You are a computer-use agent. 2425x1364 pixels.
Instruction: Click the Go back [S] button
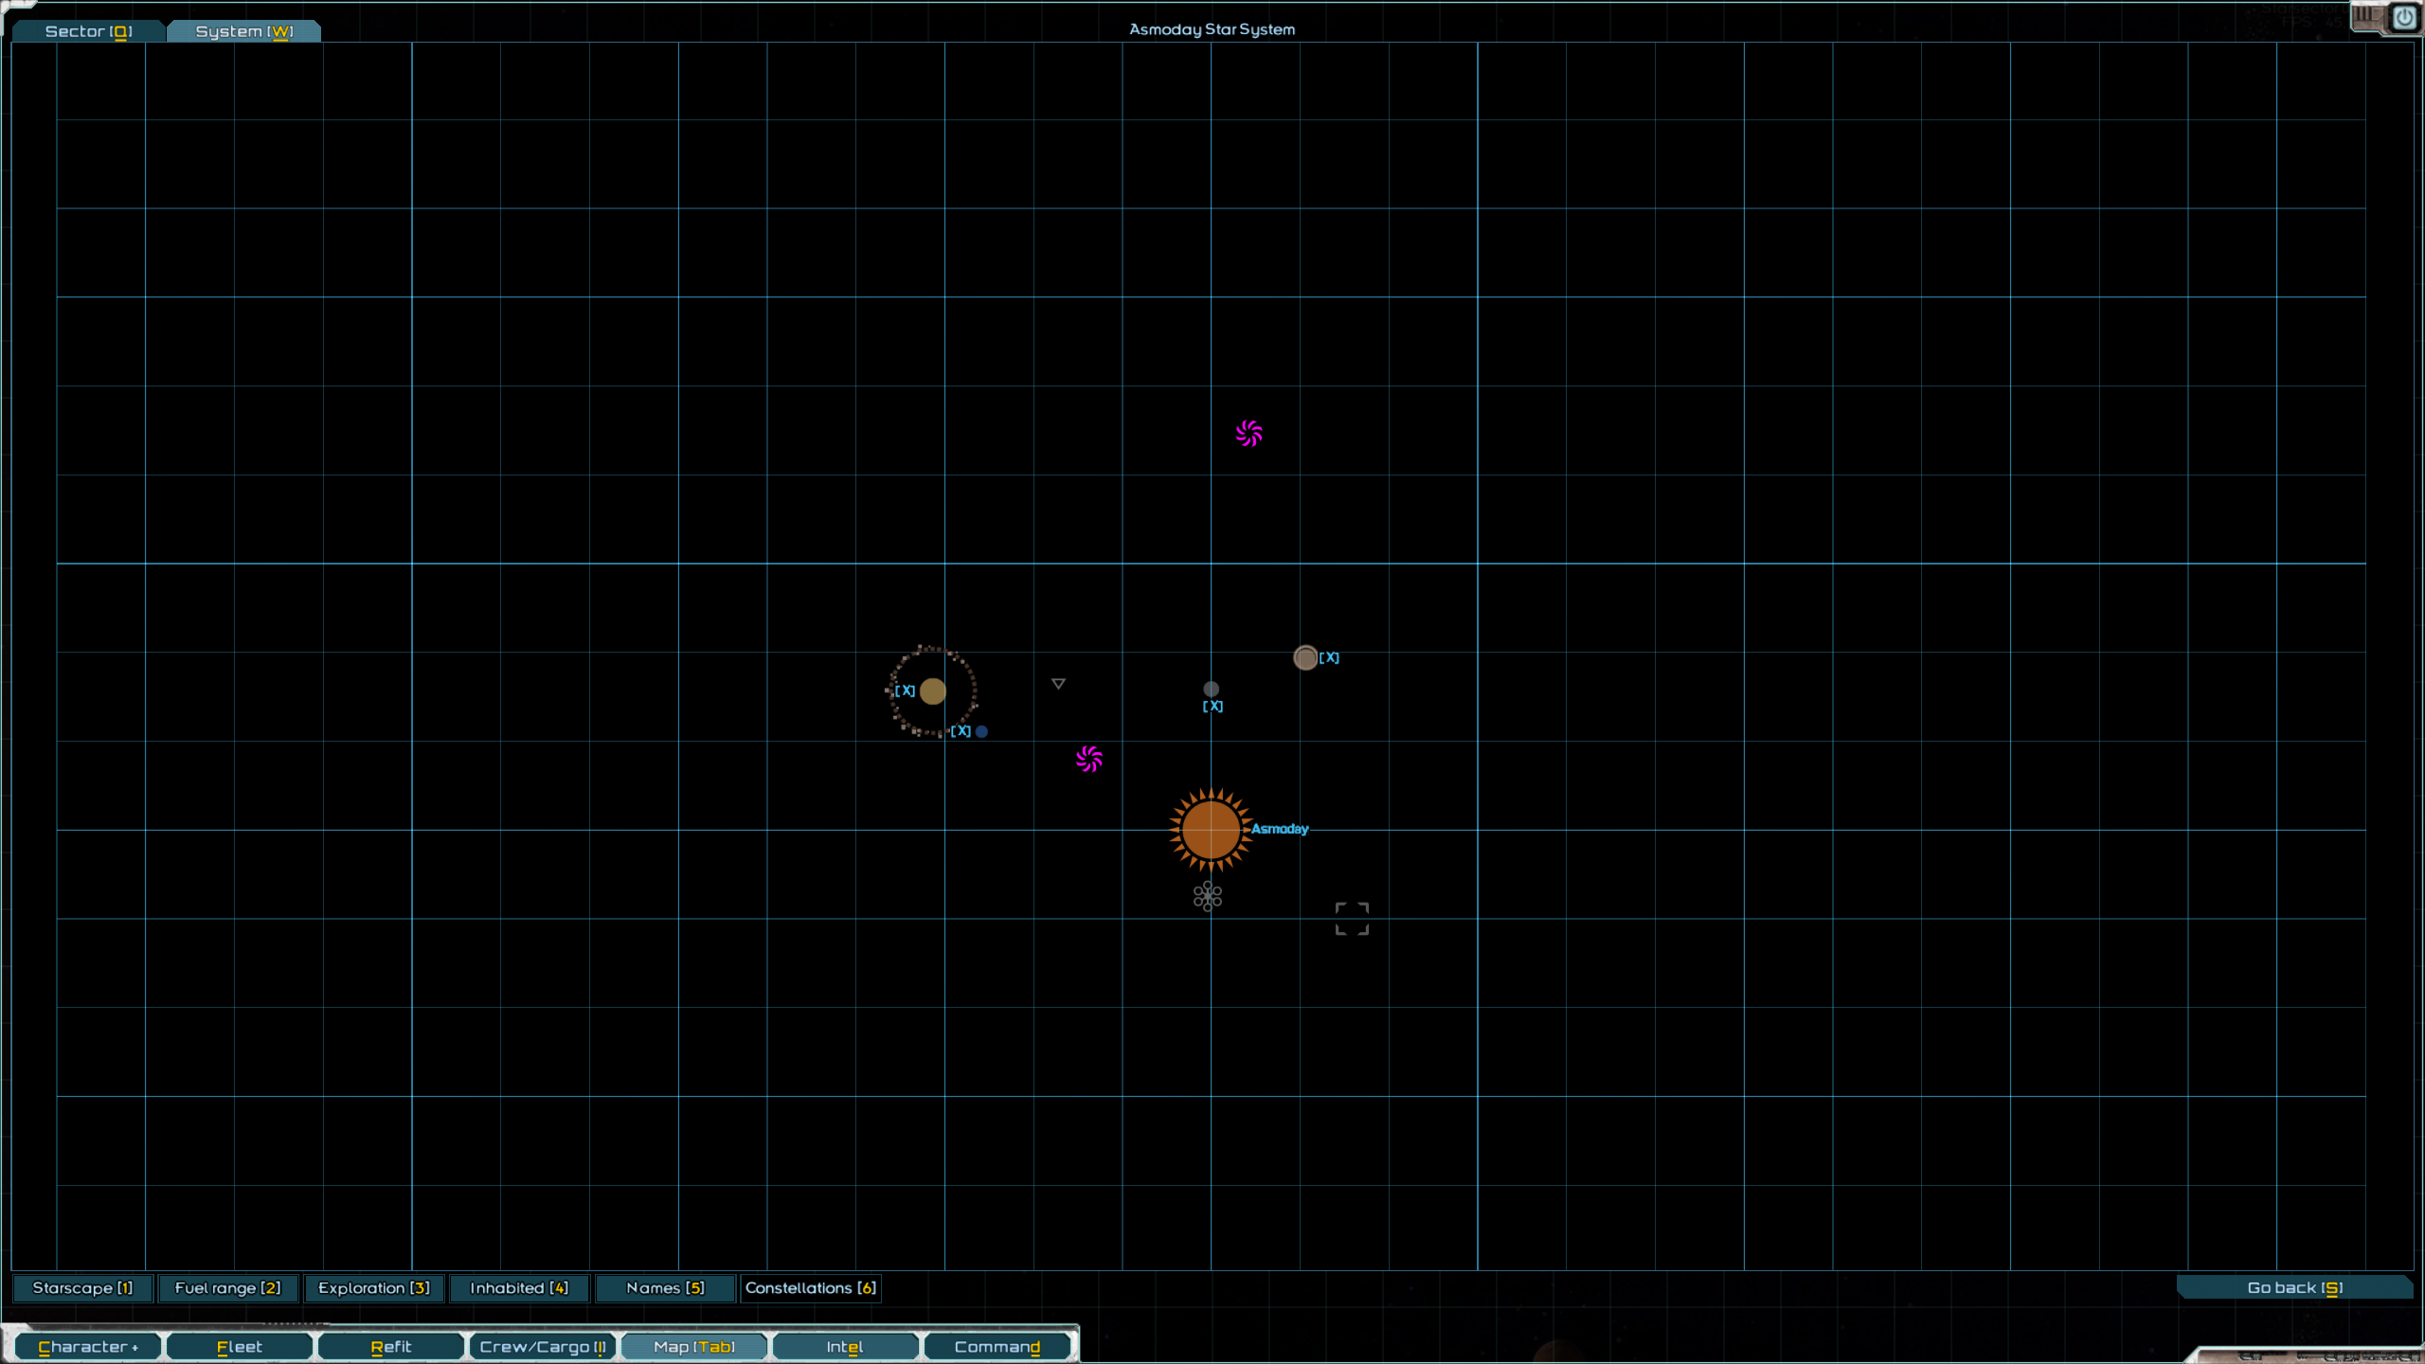pos(2296,1287)
